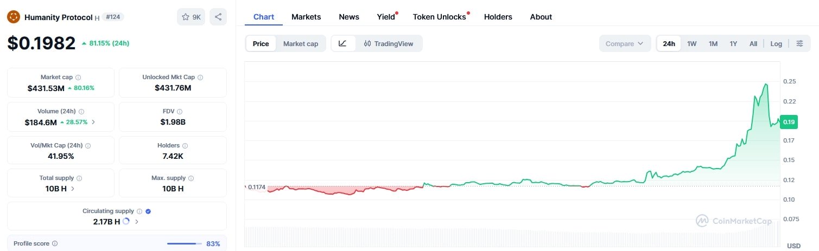Toggle Log scale on chart

(776, 43)
